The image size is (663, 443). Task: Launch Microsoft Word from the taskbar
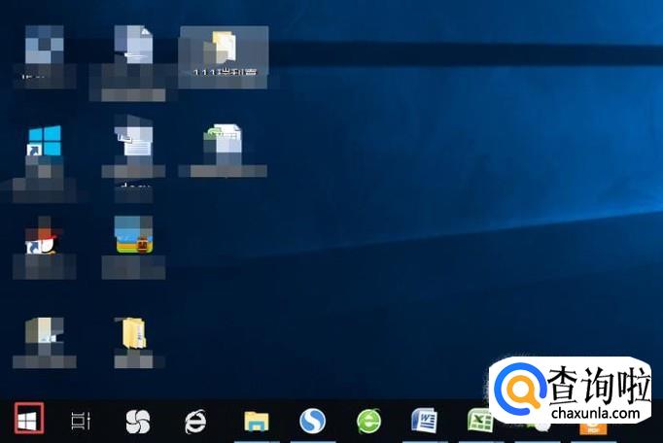click(425, 422)
